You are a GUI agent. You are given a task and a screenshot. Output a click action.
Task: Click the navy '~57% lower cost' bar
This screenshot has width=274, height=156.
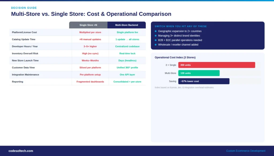204,81
